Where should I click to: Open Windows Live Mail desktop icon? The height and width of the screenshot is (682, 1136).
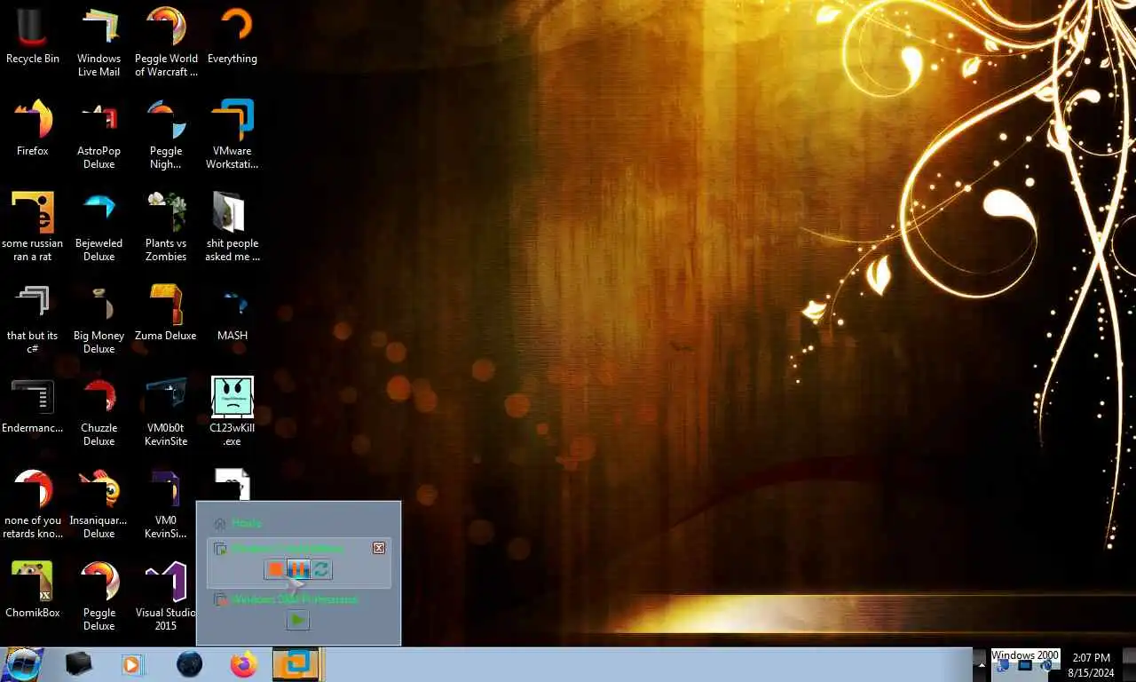99,43
